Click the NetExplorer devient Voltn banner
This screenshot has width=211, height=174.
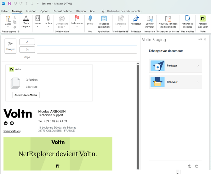click(58, 154)
